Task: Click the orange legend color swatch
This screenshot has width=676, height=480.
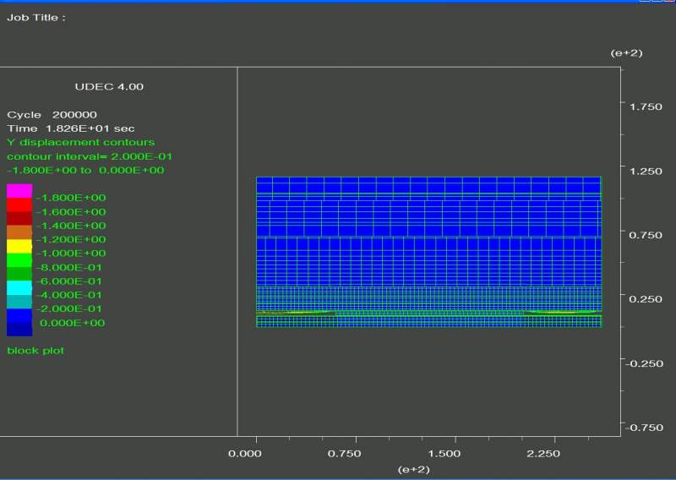Action: pyautogui.click(x=19, y=232)
